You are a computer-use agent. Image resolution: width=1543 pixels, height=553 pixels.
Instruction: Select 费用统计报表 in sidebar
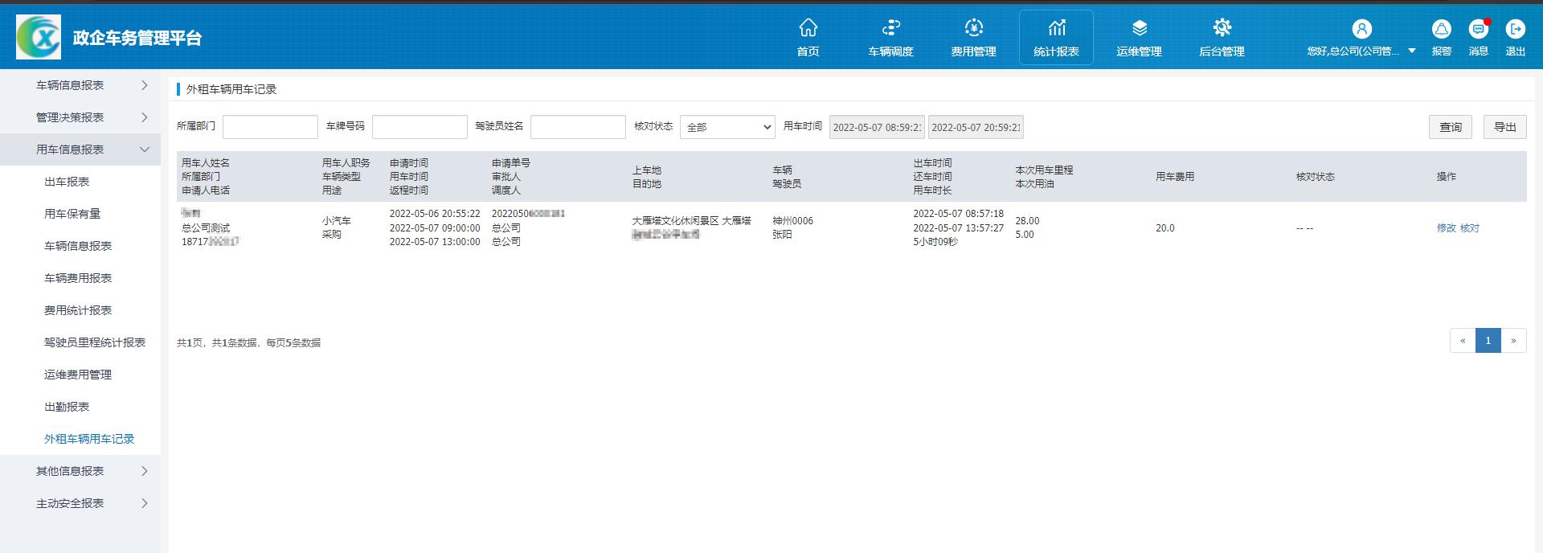[x=78, y=310]
